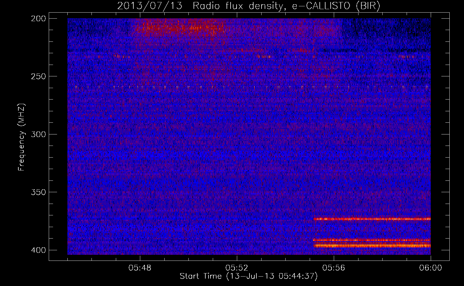Image resolution: width=464 pixels, height=286 pixels.
Task: Click the 06:00 time tick label
Action: pos(430,268)
